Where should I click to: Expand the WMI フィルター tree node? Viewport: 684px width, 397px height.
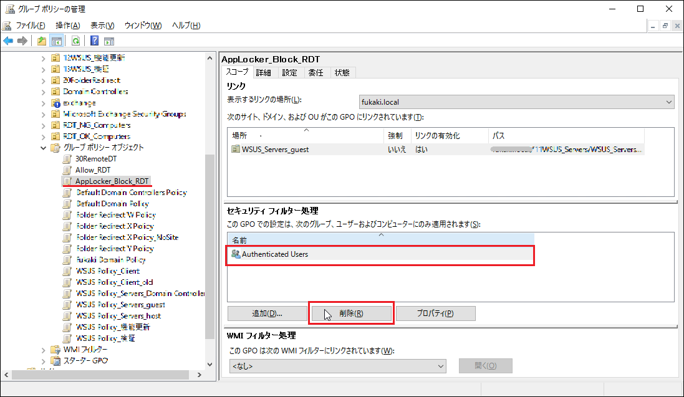44,350
